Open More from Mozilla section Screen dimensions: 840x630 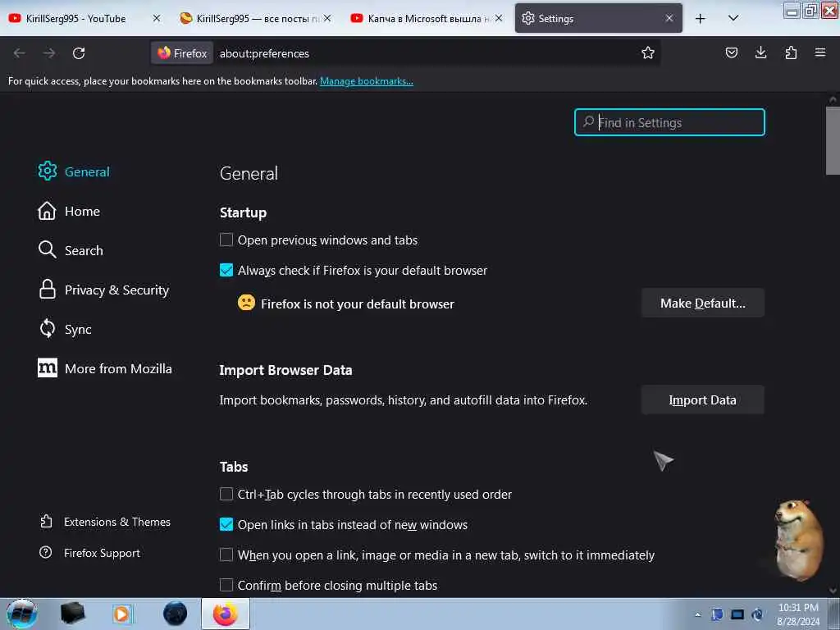(105, 368)
